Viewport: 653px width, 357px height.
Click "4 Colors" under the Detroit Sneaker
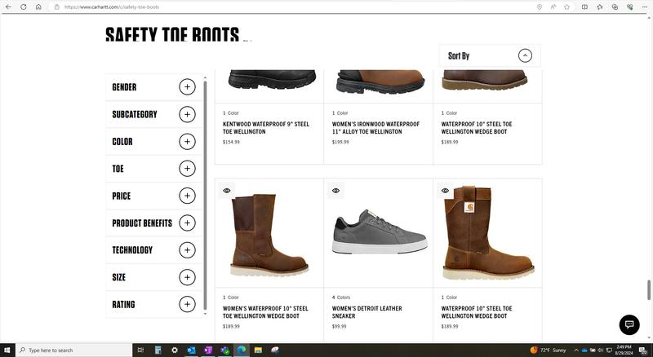(341, 297)
